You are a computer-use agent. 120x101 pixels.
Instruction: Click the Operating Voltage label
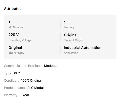(20, 40)
